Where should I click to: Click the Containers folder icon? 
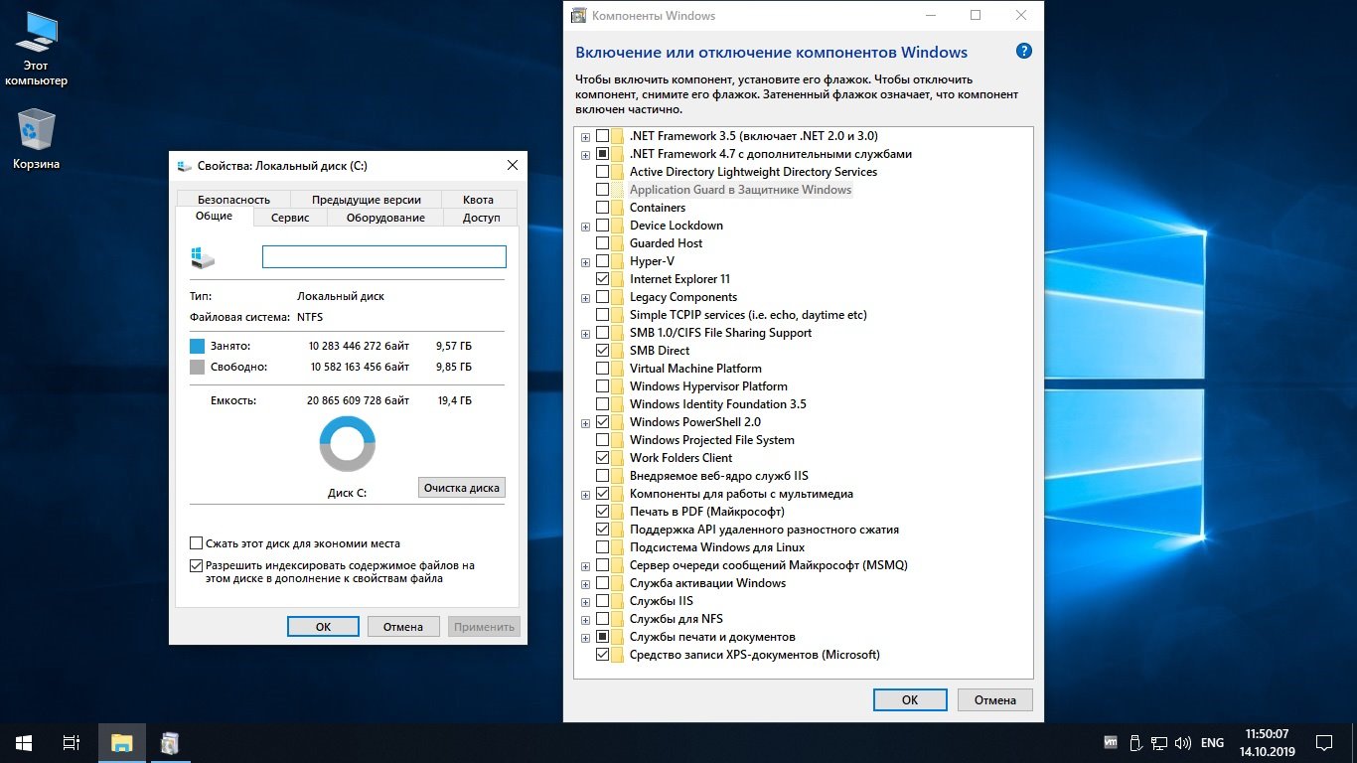pyautogui.click(x=618, y=208)
